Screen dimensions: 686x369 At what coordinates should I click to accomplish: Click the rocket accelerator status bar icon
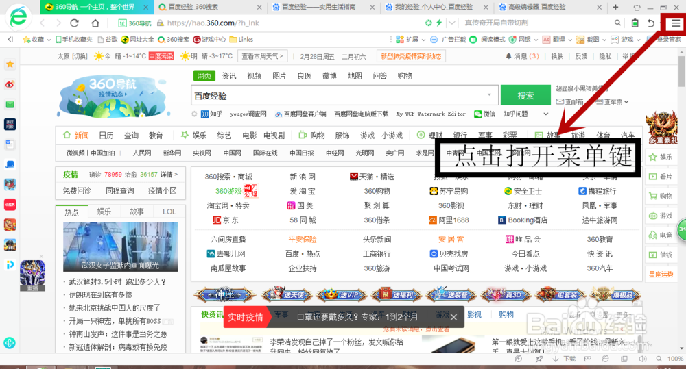[x=539, y=359]
